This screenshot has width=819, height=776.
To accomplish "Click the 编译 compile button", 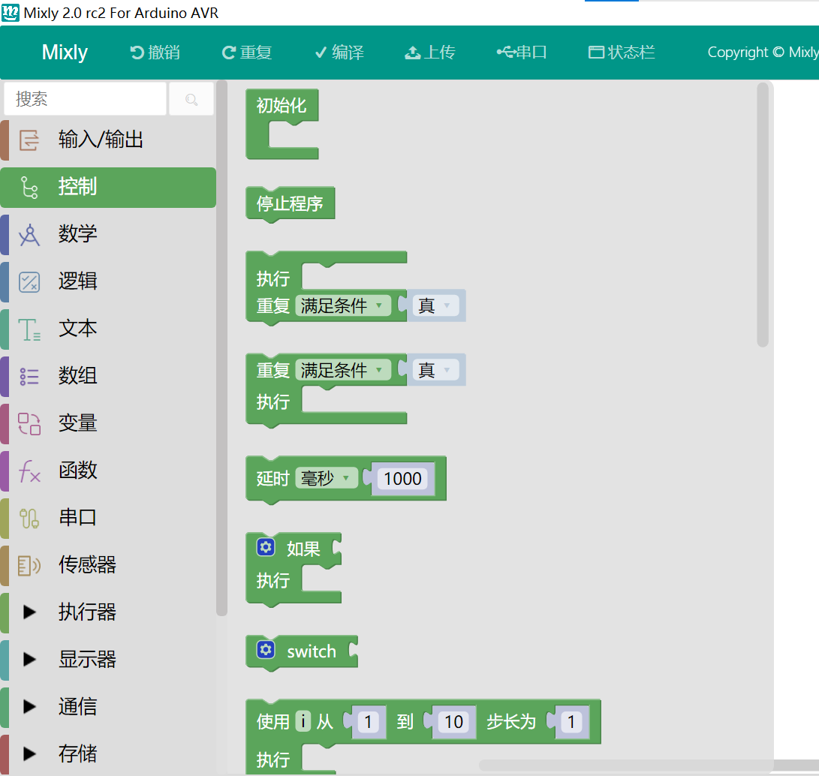I will (x=339, y=53).
